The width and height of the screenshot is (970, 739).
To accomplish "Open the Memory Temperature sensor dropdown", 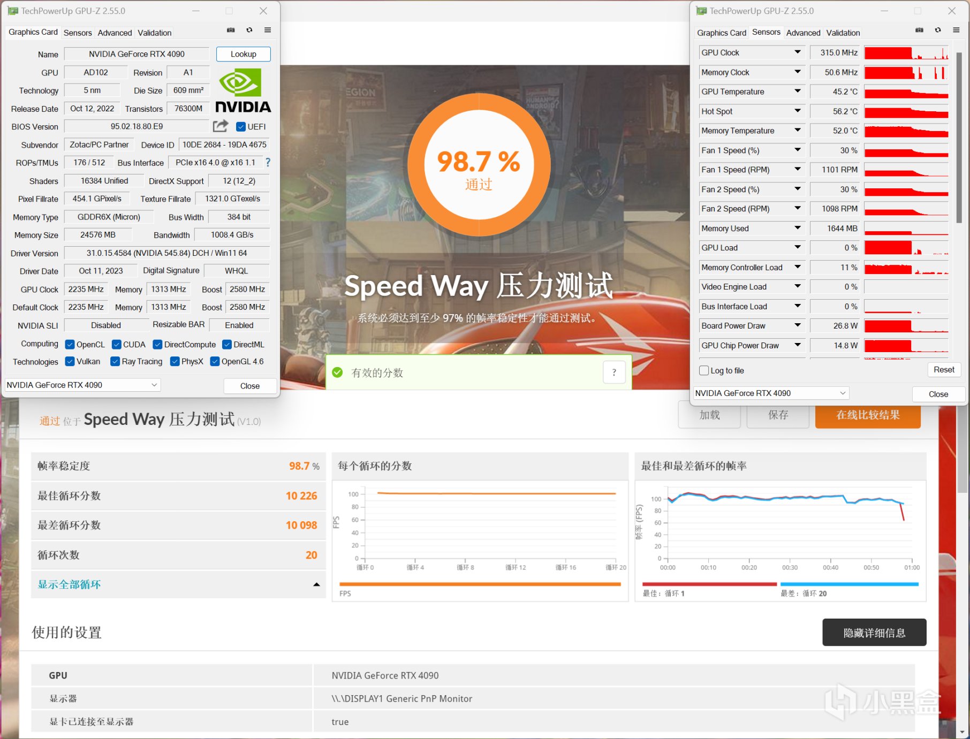I will click(798, 131).
